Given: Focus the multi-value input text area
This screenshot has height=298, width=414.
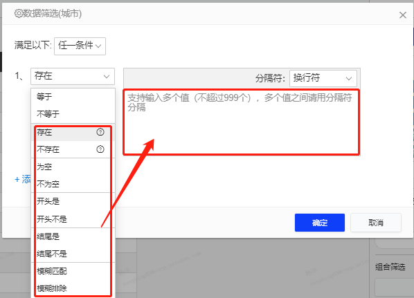Looking at the screenshot, I should pyautogui.click(x=242, y=122).
